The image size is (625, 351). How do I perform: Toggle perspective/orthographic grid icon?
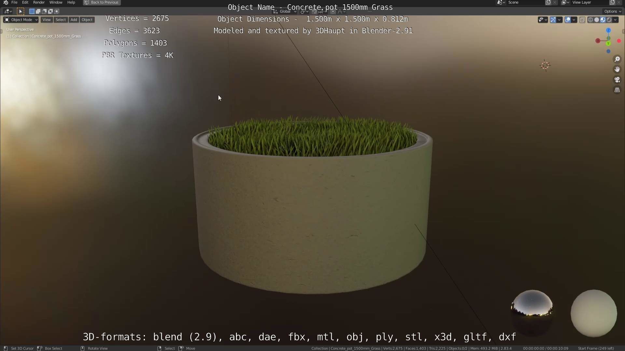pos(617,90)
